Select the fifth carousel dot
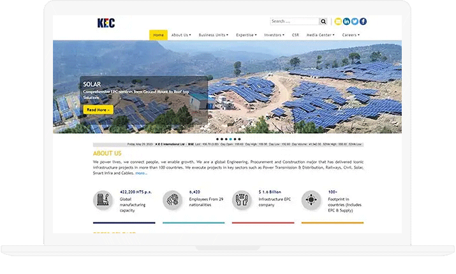Image resolution: width=456 pixels, height=274 pixels. (235, 139)
